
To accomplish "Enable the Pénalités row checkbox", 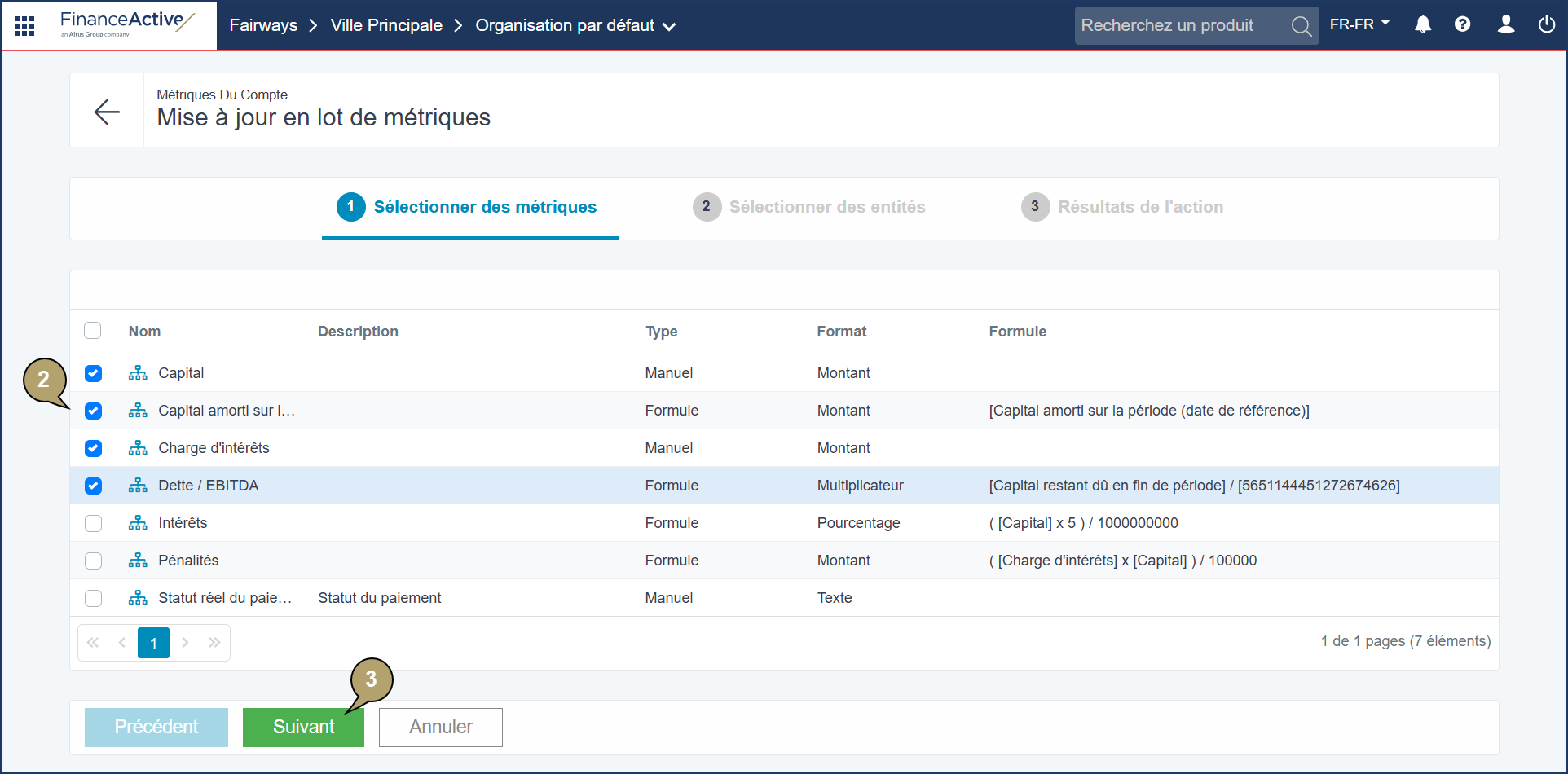I will 94,561.
